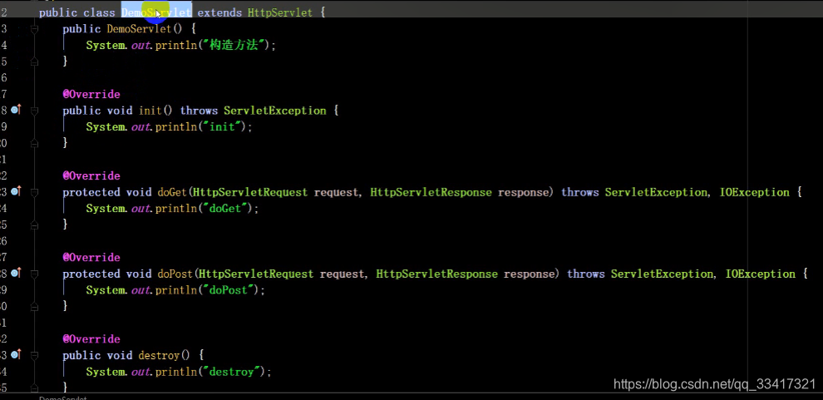
Task: Click the override gutter icon beside doGet
Action: [16, 191]
